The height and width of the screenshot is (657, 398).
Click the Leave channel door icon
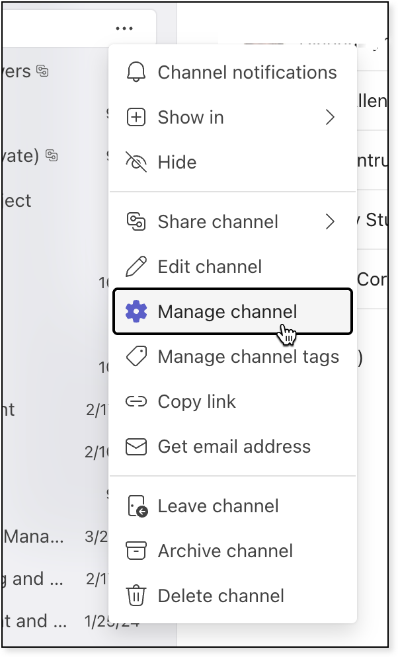coord(136,507)
